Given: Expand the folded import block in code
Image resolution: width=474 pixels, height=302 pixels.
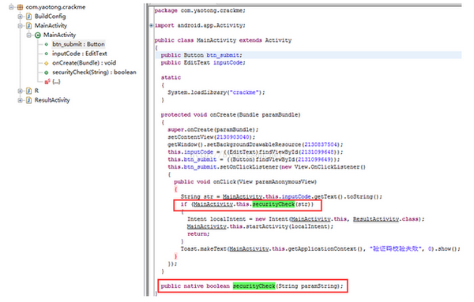Looking at the screenshot, I should (x=151, y=25).
